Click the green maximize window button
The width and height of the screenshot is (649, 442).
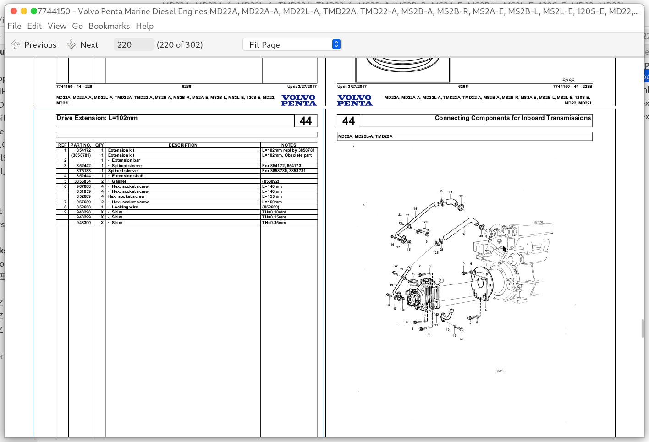click(33, 11)
